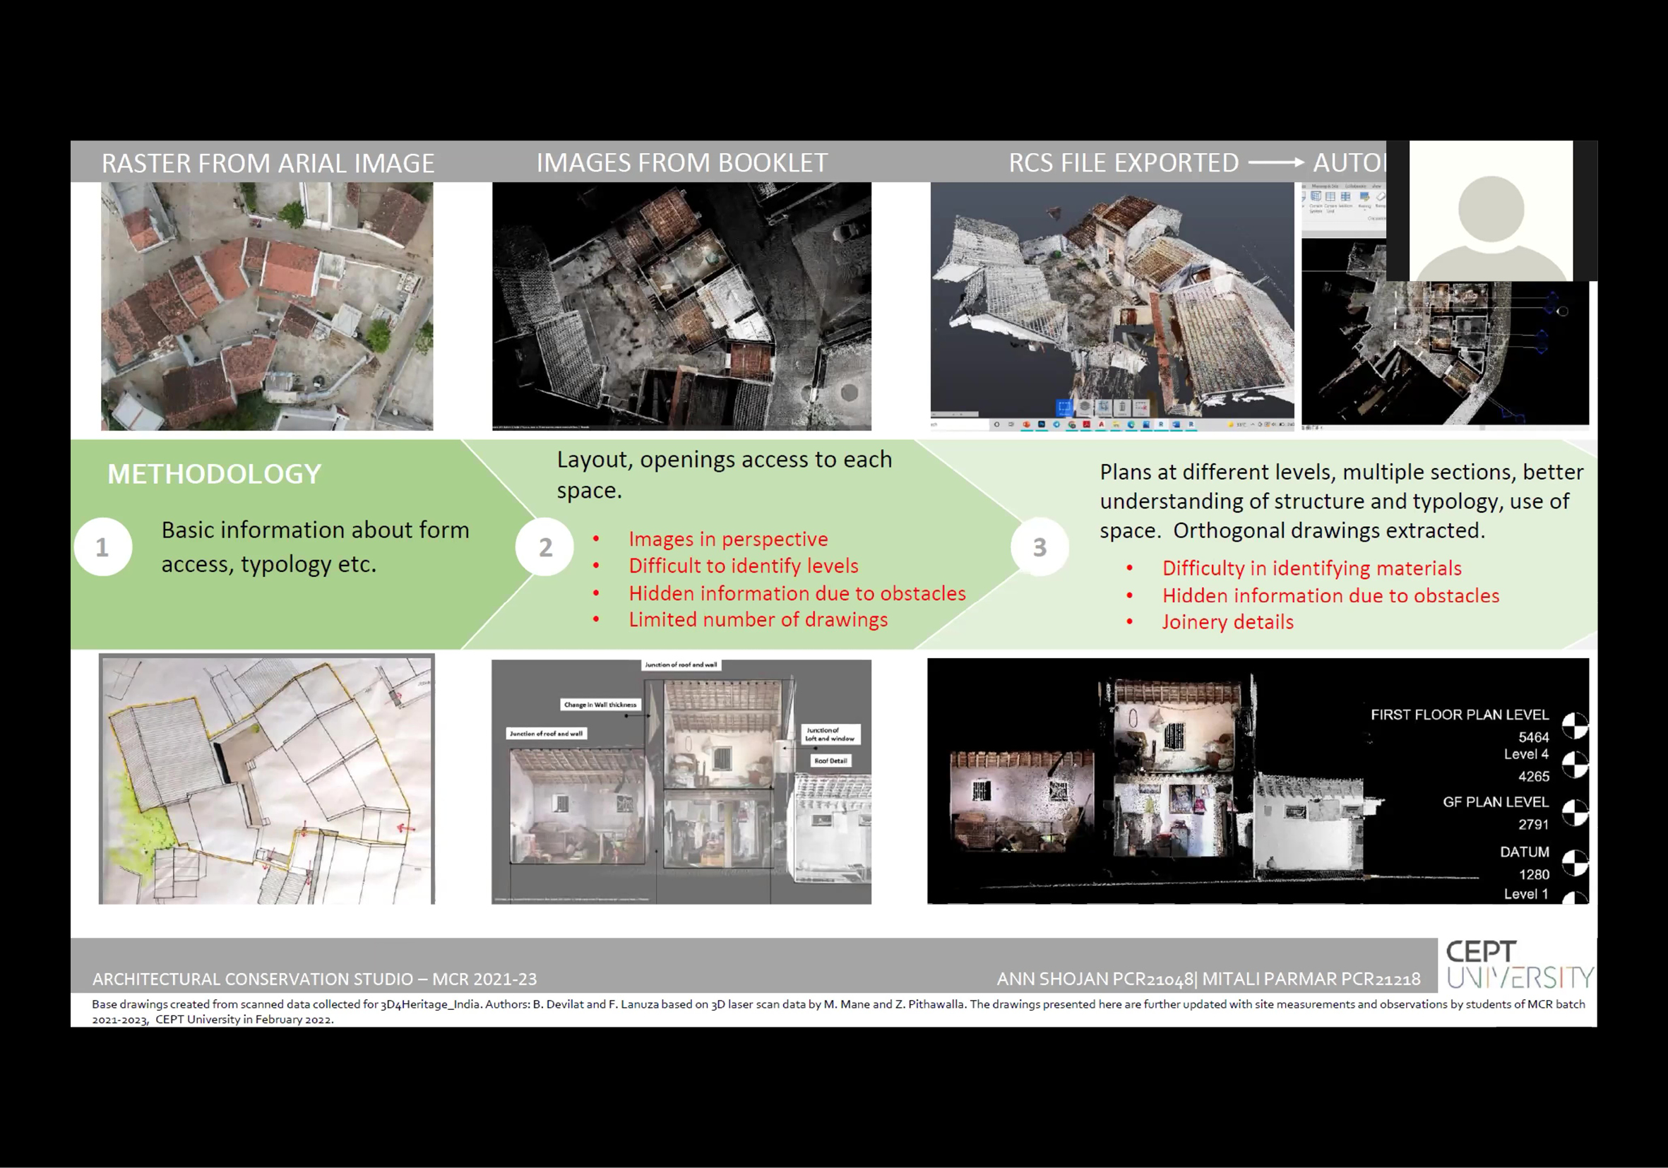Click the Mullion icon in Revit ribbon
1668x1168 pixels.
tap(1346, 197)
